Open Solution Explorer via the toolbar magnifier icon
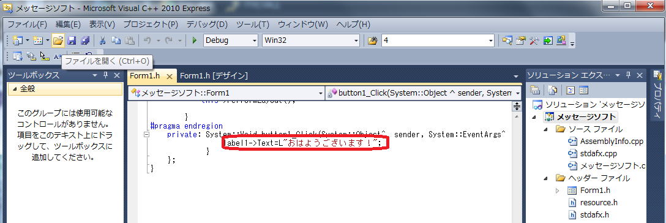The height and width of the screenshot is (223, 666). coord(507,40)
